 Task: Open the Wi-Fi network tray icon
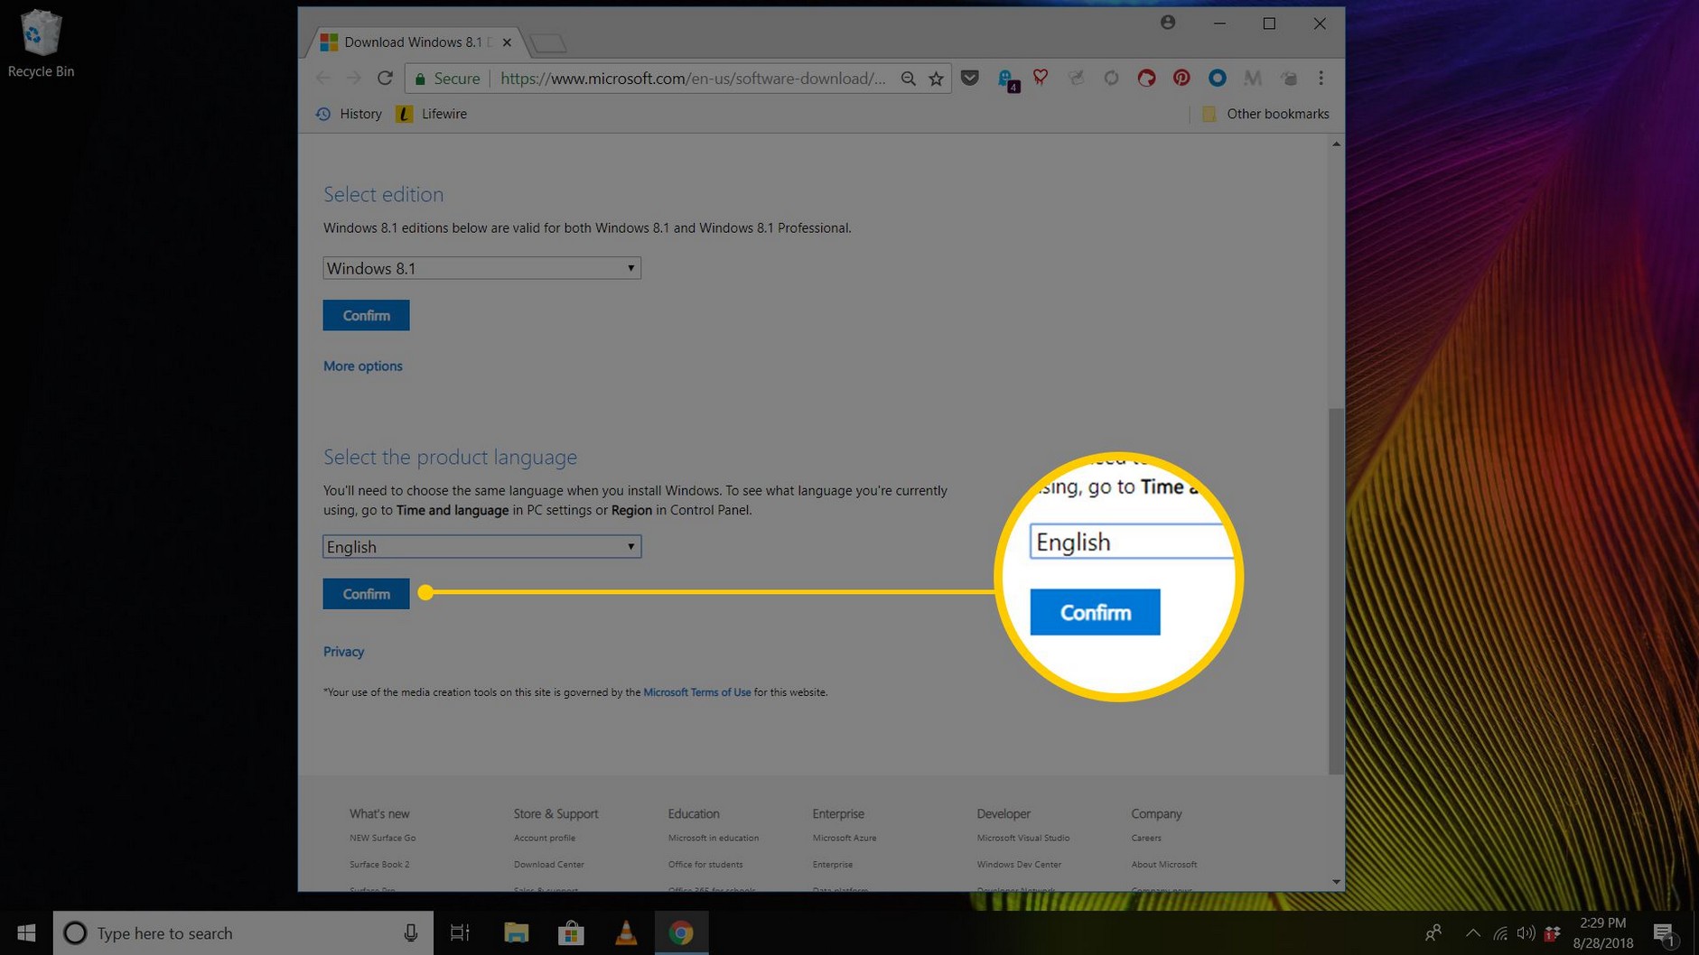[1500, 932]
